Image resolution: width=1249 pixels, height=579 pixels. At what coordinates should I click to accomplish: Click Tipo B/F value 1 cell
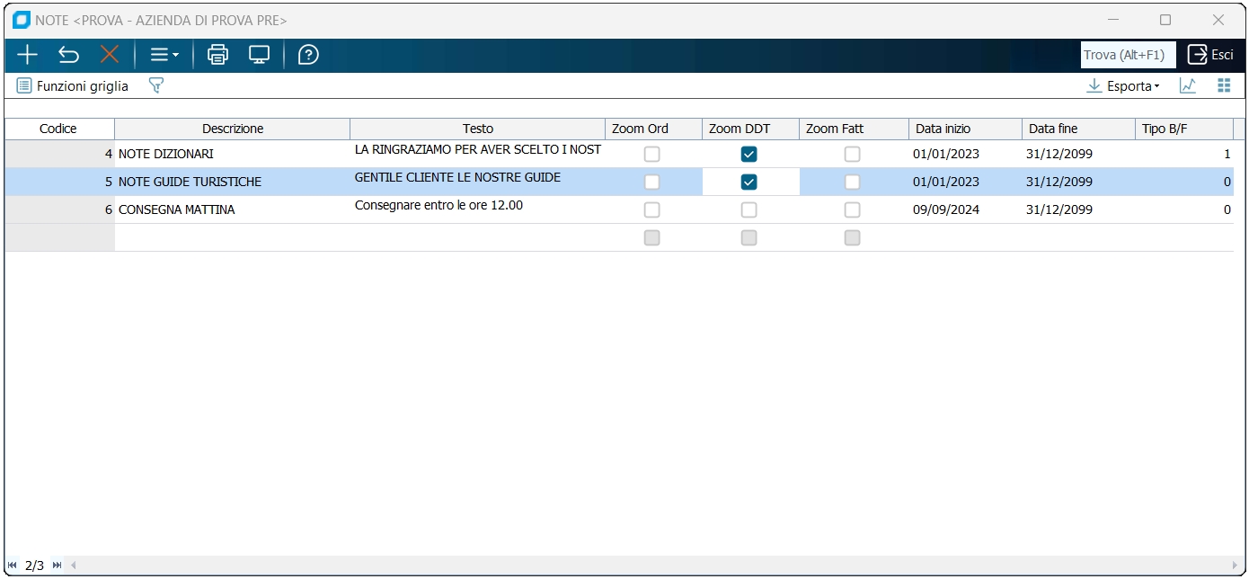pyautogui.click(x=1184, y=154)
